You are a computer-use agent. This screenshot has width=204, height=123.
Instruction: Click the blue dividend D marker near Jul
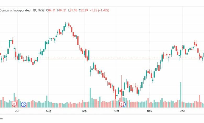24,104
